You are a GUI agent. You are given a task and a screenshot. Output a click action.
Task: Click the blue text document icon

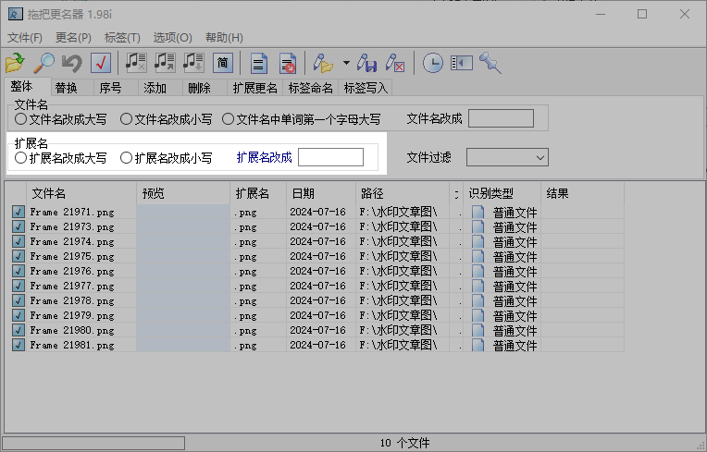(x=259, y=63)
